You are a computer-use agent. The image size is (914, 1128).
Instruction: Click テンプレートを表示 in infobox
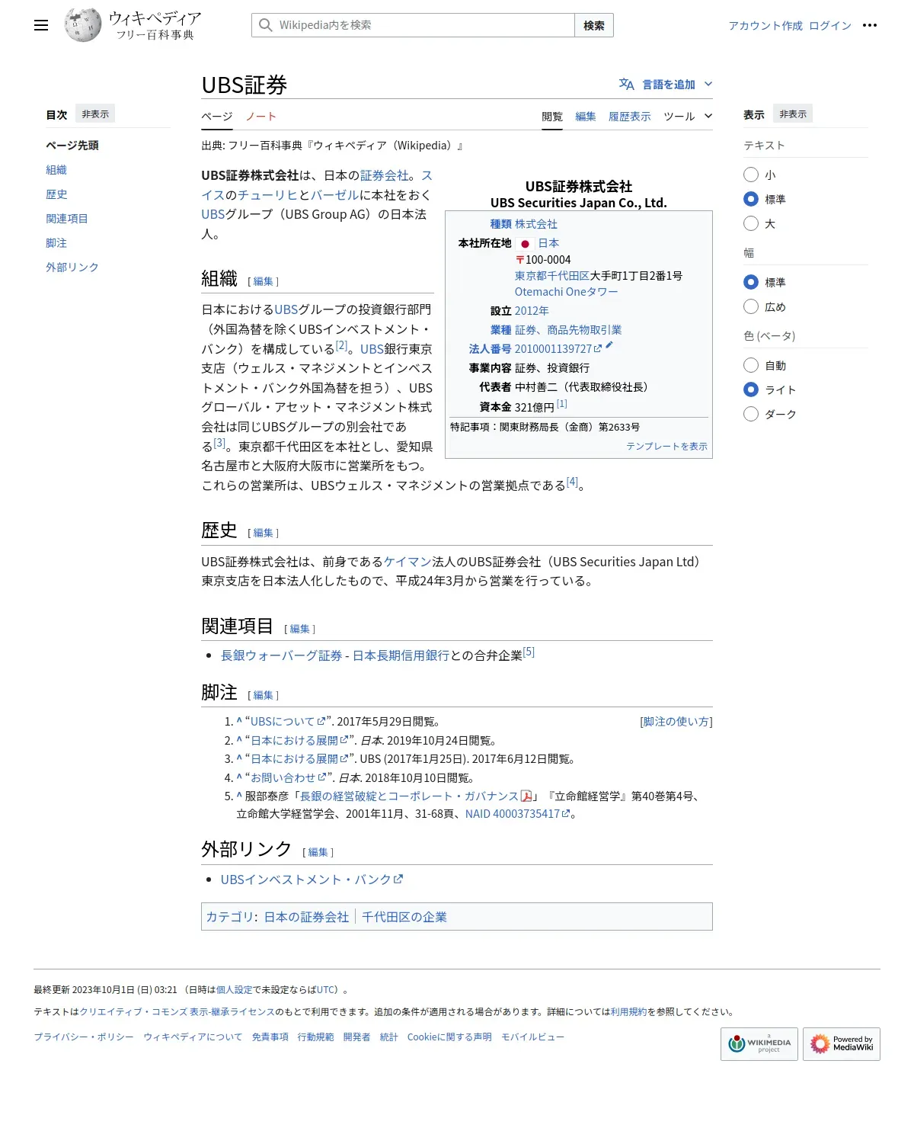pos(667,446)
